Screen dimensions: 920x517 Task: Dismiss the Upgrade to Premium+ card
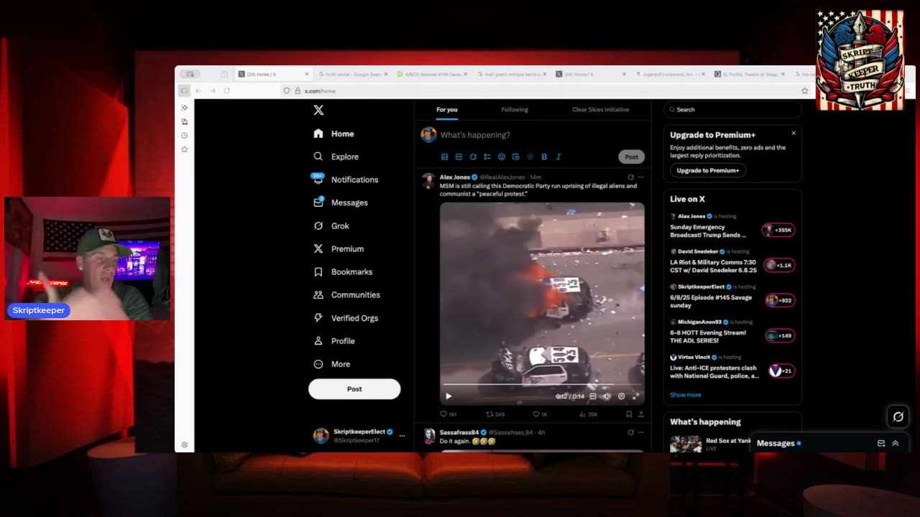pyautogui.click(x=793, y=133)
